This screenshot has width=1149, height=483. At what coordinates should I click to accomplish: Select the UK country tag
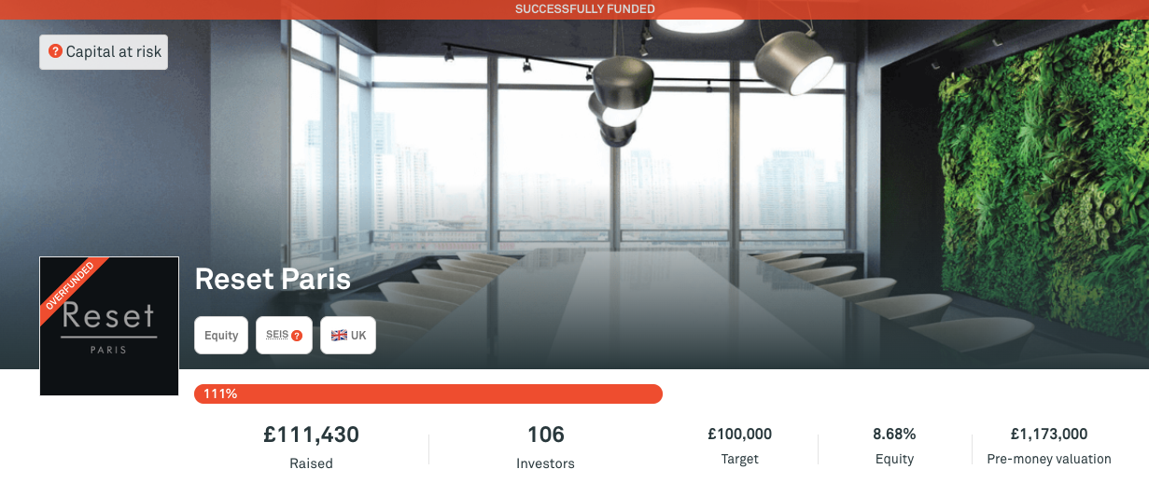[348, 336]
